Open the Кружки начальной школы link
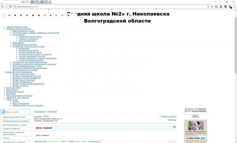 coord(24,74)
